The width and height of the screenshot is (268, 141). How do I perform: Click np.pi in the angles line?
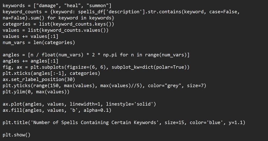(x=110, y=55)
